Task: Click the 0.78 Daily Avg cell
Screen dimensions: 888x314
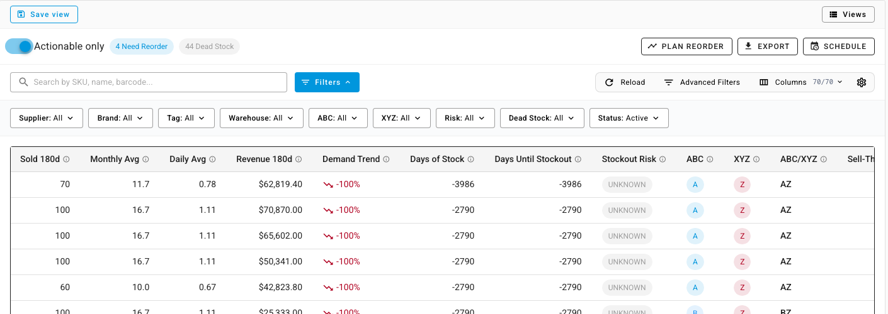Action: (x=207, y=185)
